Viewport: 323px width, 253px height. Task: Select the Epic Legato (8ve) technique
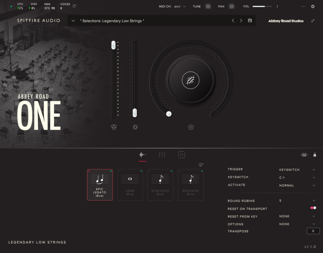click(100, 185)
